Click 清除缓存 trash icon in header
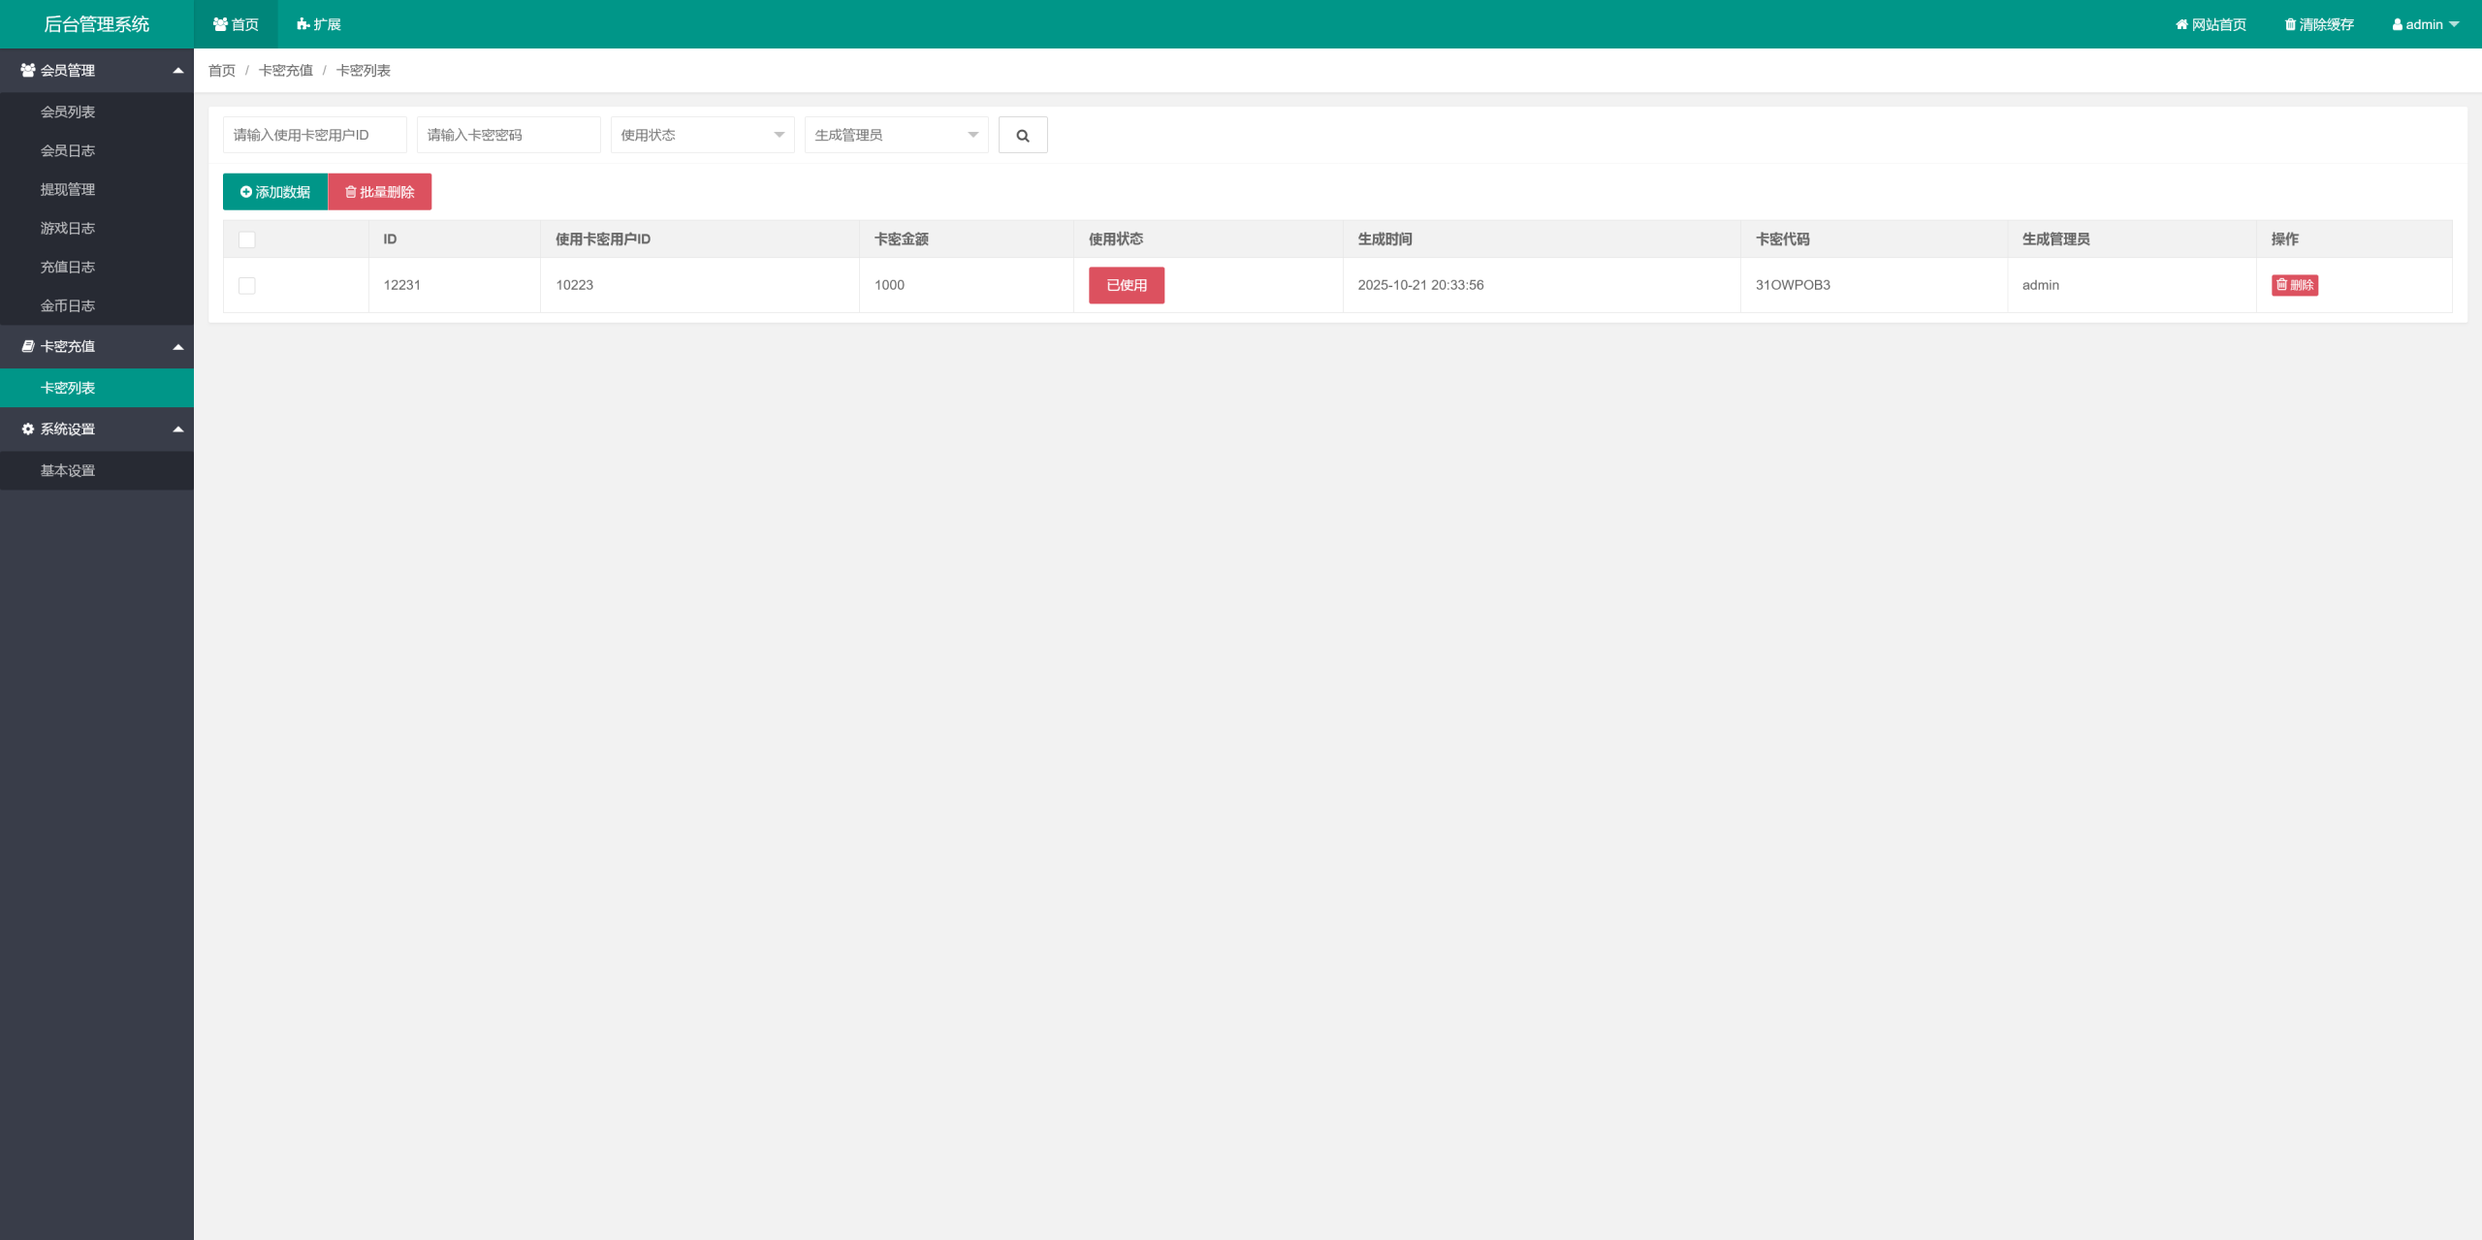 pyautogui.click(x=2319, y=24)
